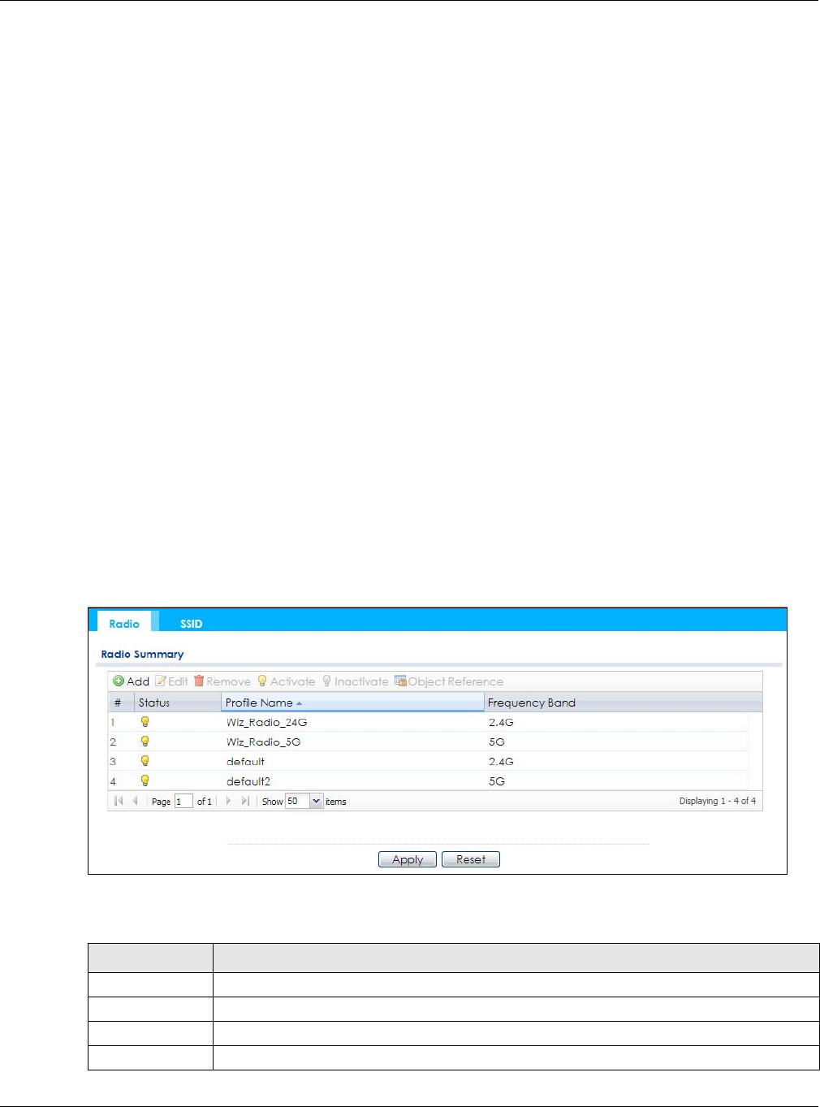
Task: Switch to the SSID tab
Action: coord(192,623)
